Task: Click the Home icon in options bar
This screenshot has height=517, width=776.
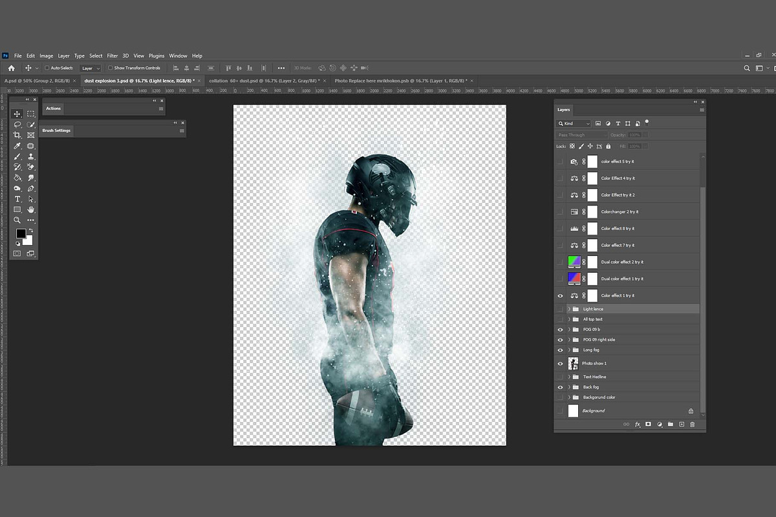Action: (x=11, y=68)
